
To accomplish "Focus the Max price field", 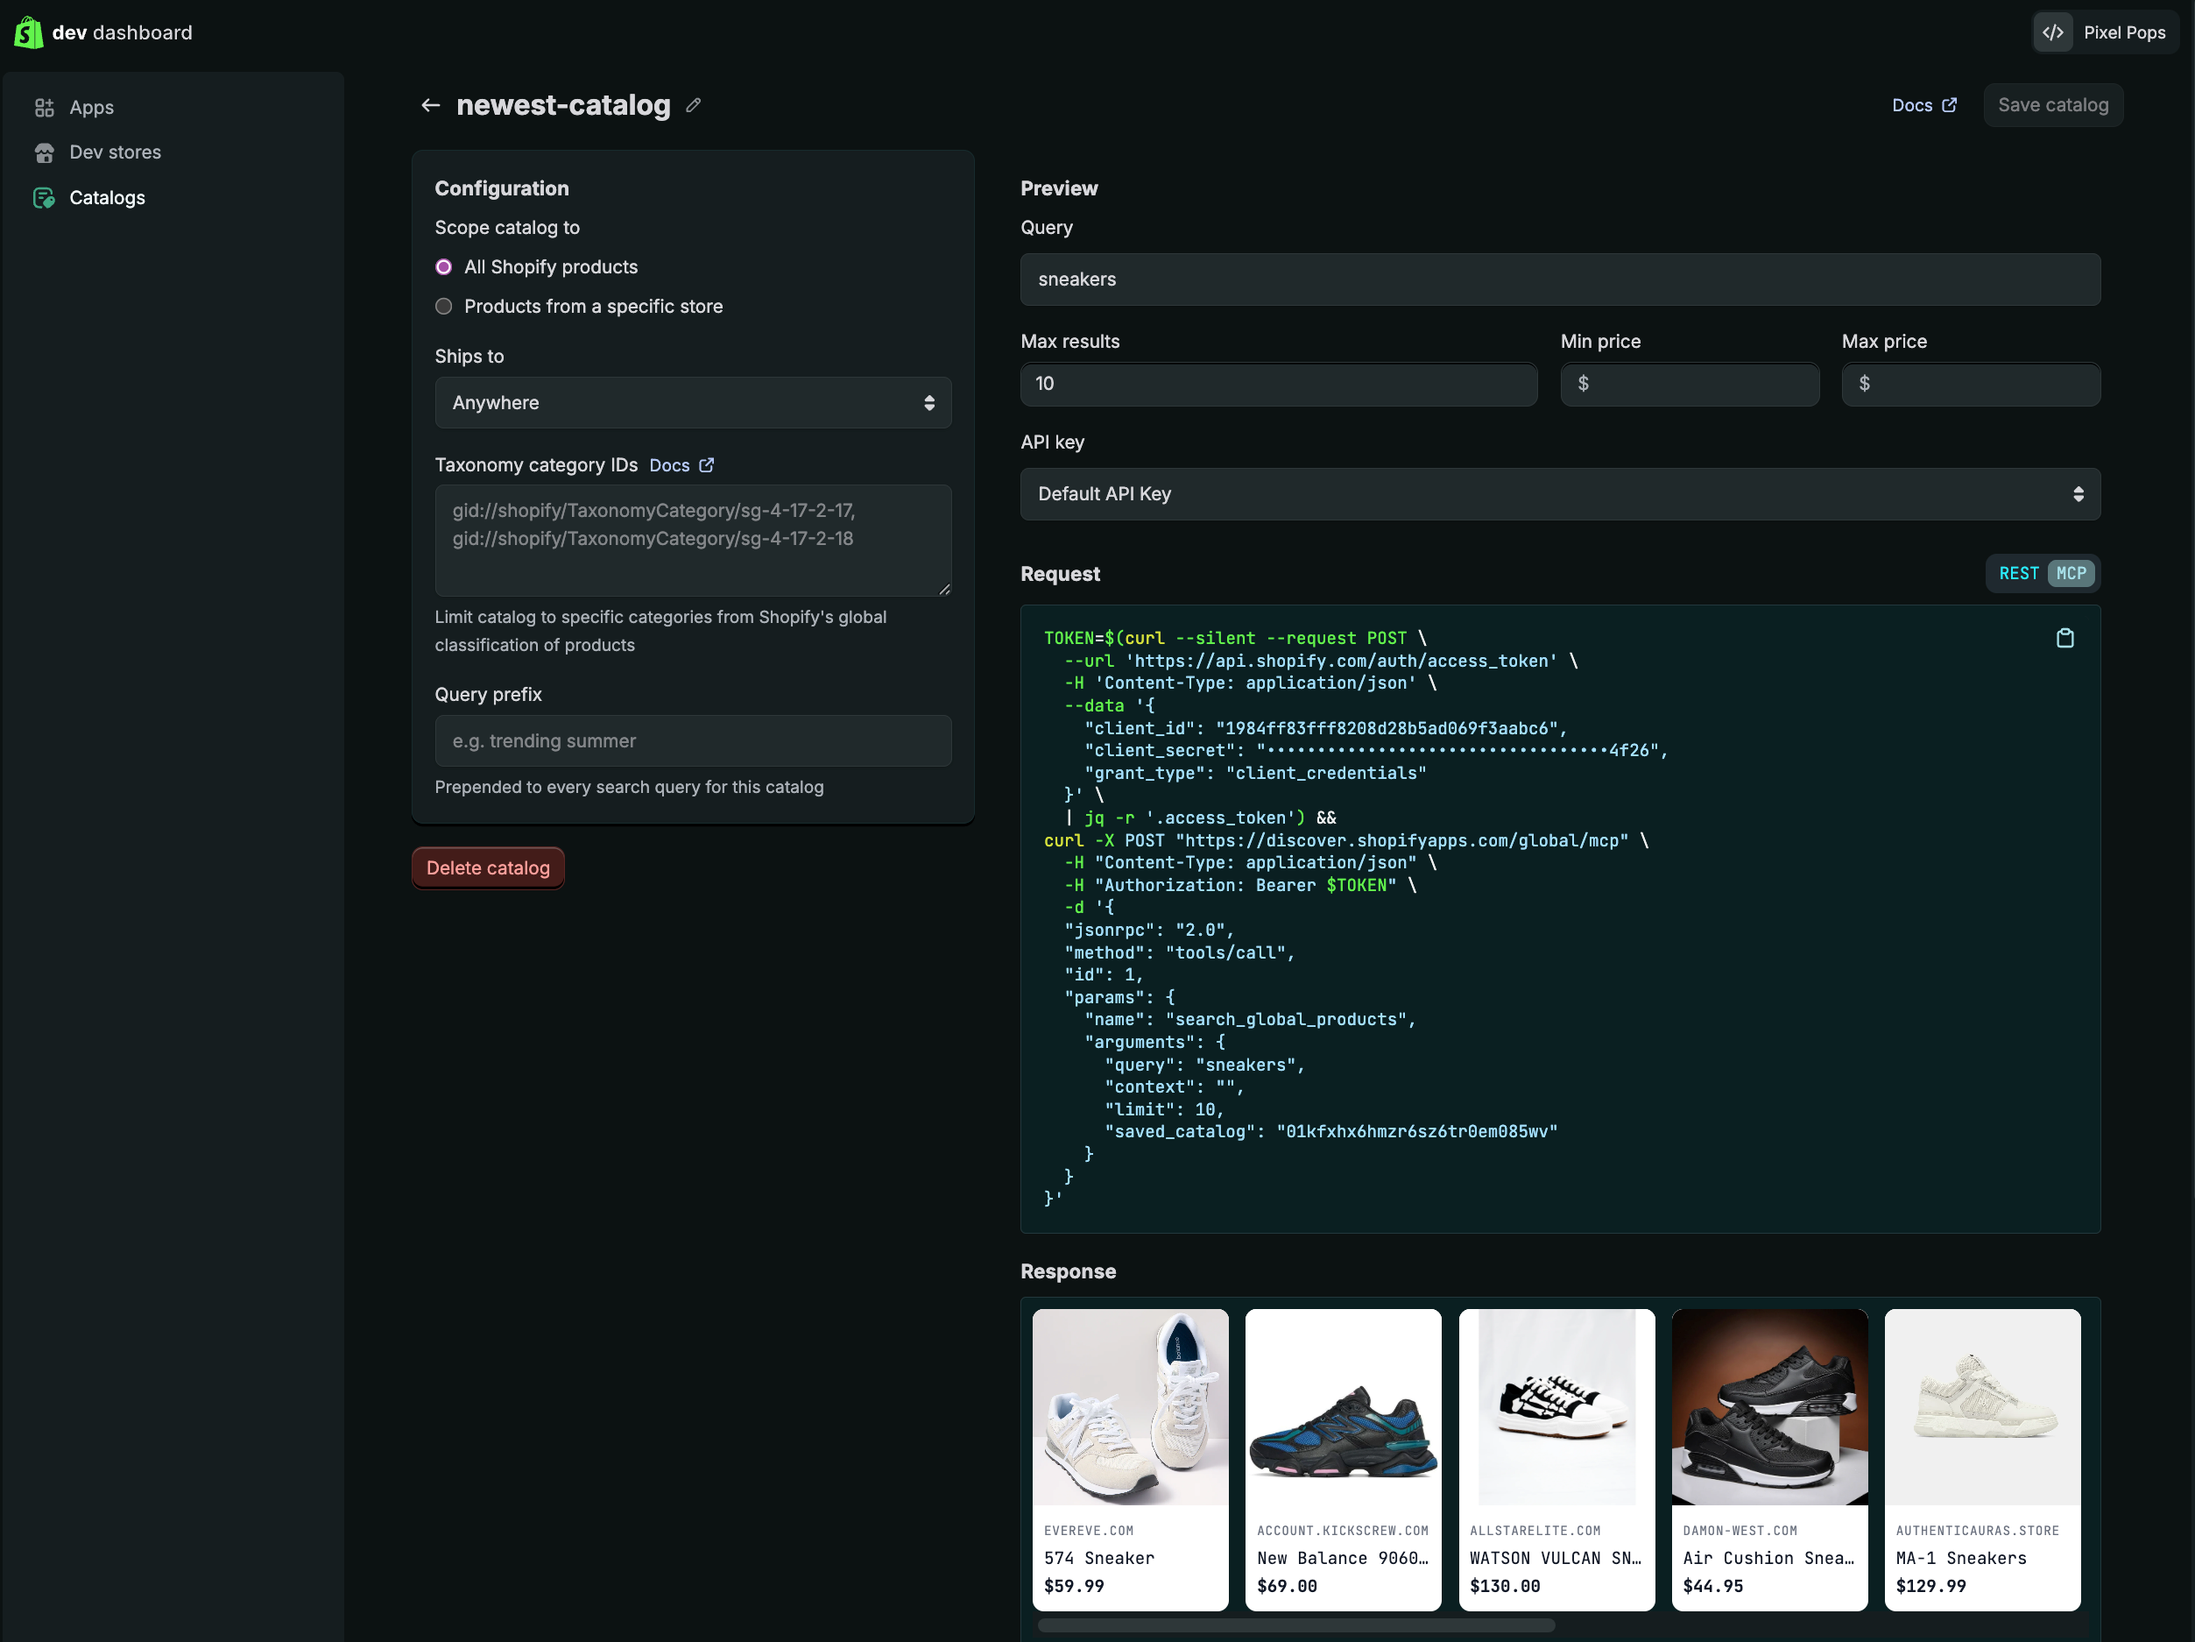I will point(1971,384).
